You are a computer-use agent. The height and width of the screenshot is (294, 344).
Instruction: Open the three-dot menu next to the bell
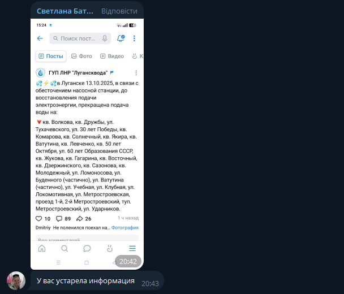(134, 38)
